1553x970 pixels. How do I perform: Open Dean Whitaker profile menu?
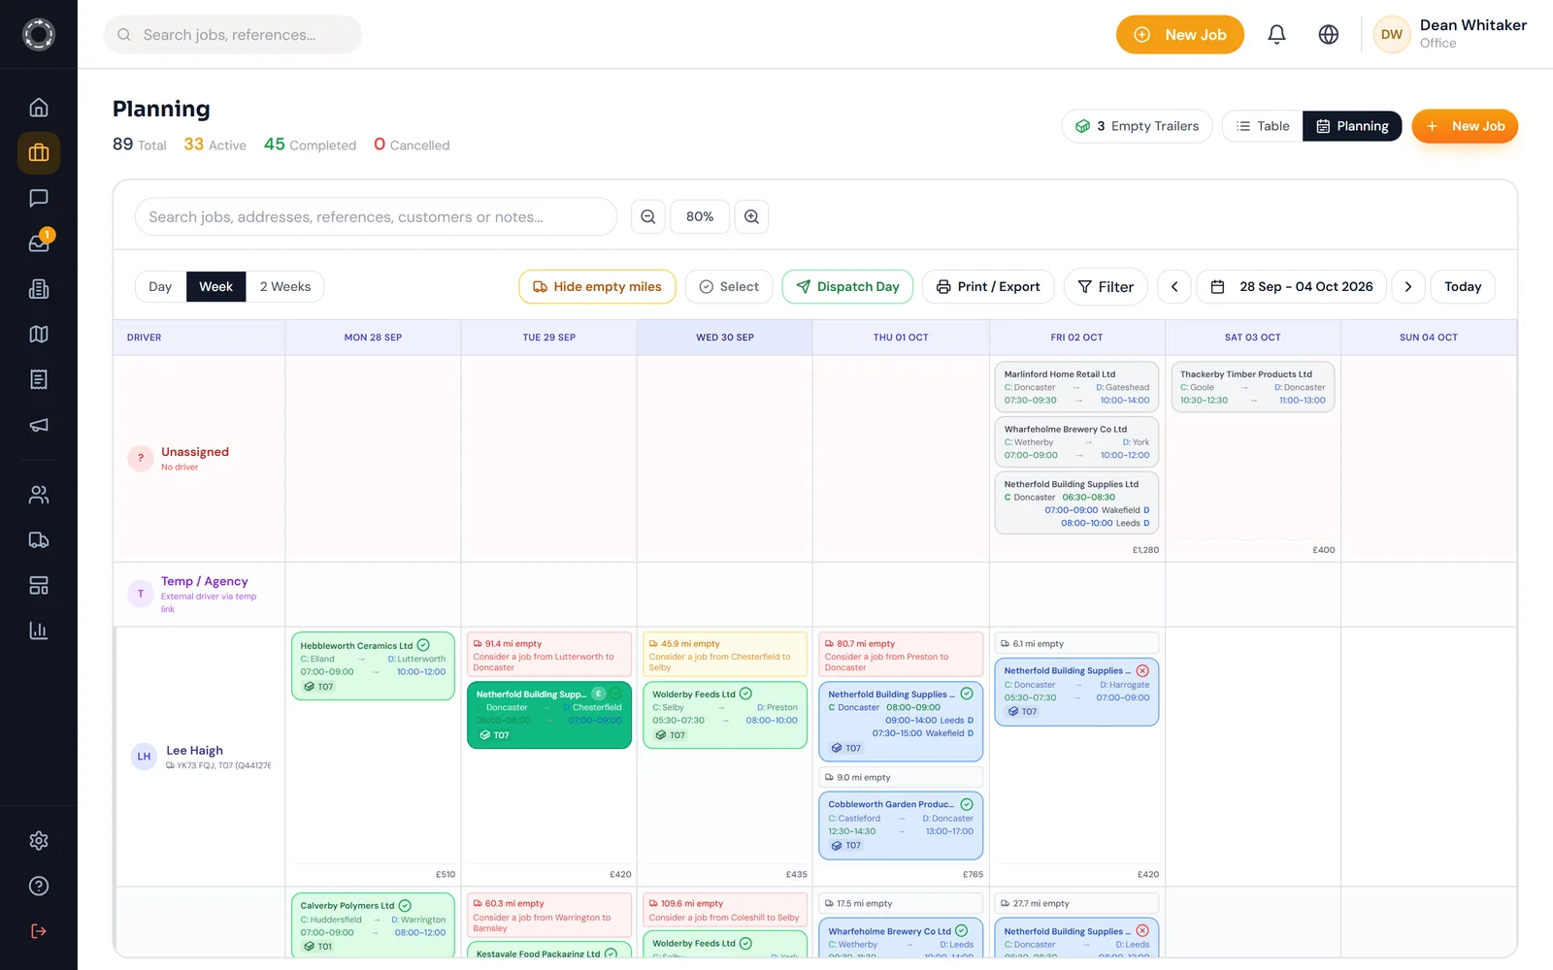(x=1450, y=34)
